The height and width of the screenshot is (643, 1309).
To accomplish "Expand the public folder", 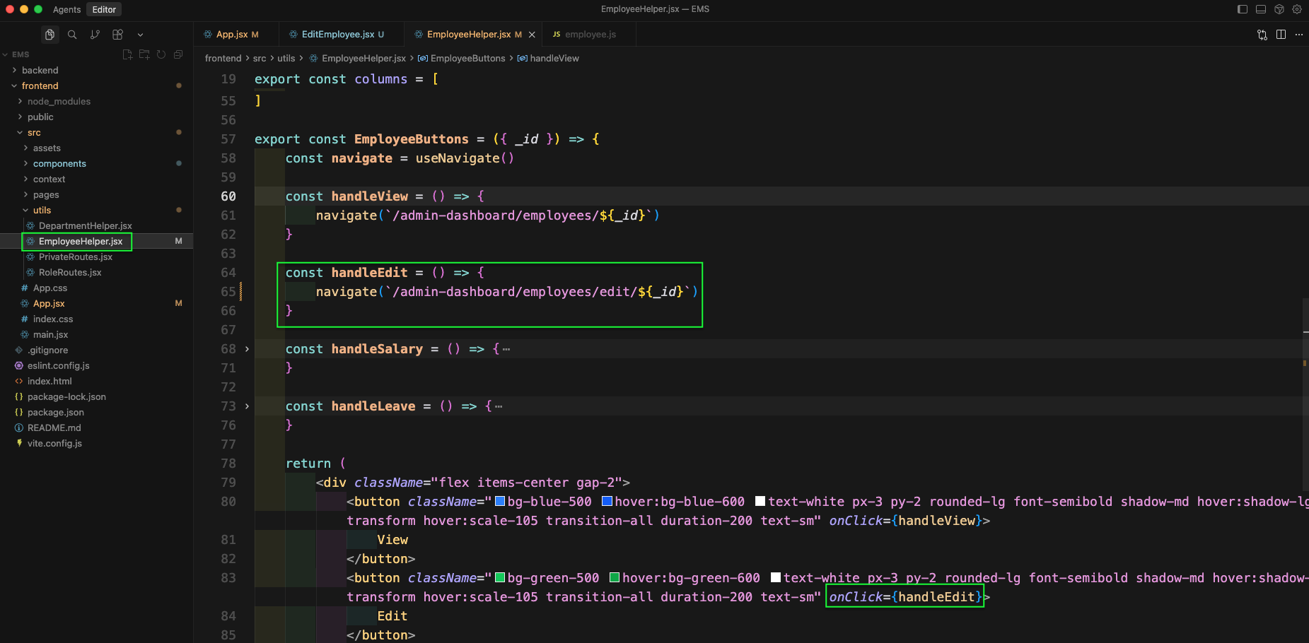I will coord(96,117).
